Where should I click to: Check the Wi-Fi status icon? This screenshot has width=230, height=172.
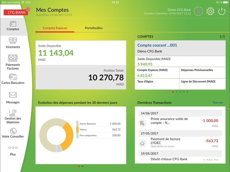coord(23,2)
